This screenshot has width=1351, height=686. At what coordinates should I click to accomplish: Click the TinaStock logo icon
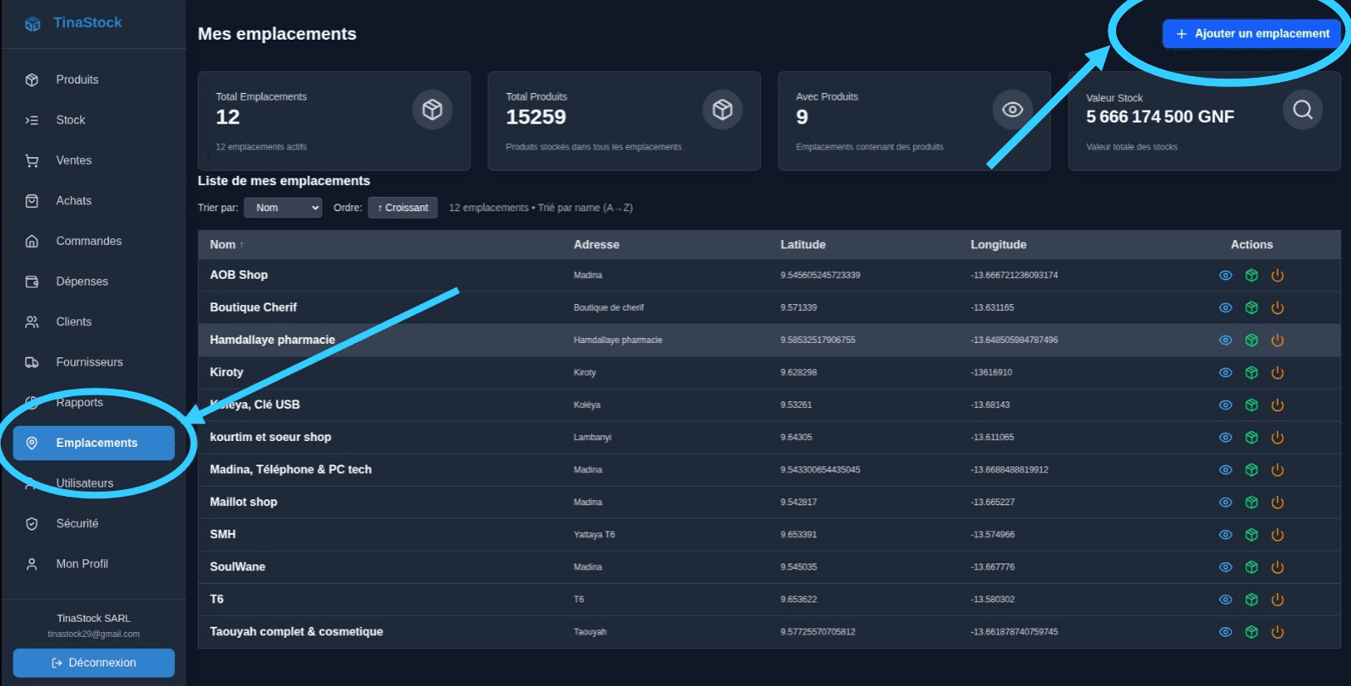pos(32,24)
